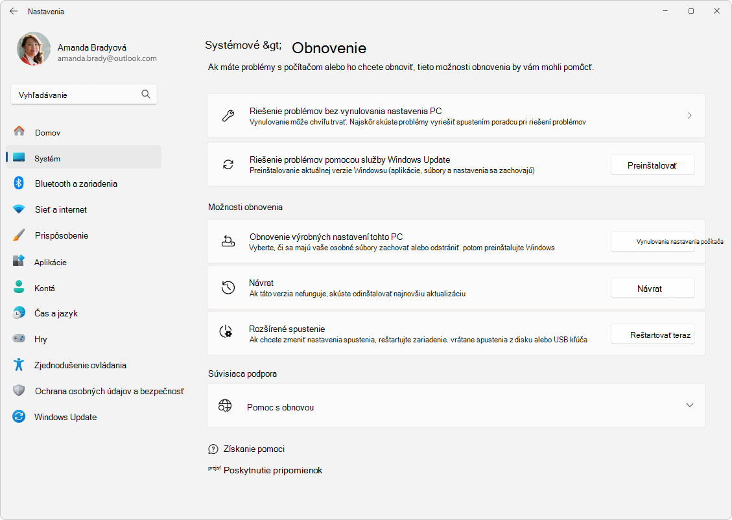Maximize the Nastavenia window

pyautogui.click(x=691, y=11)
